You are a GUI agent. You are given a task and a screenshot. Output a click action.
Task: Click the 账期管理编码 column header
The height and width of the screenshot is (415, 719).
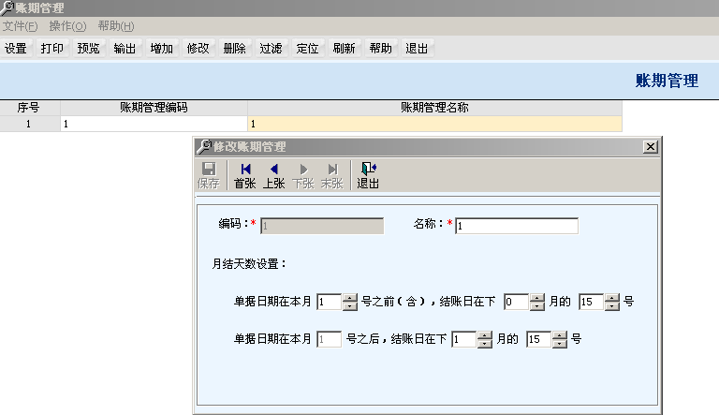[x=154, y=108]
